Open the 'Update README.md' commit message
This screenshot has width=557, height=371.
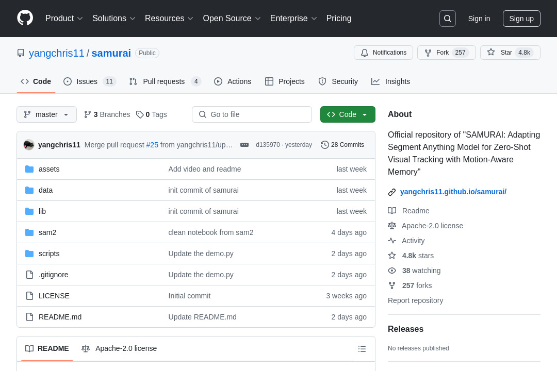coord(203,317)
